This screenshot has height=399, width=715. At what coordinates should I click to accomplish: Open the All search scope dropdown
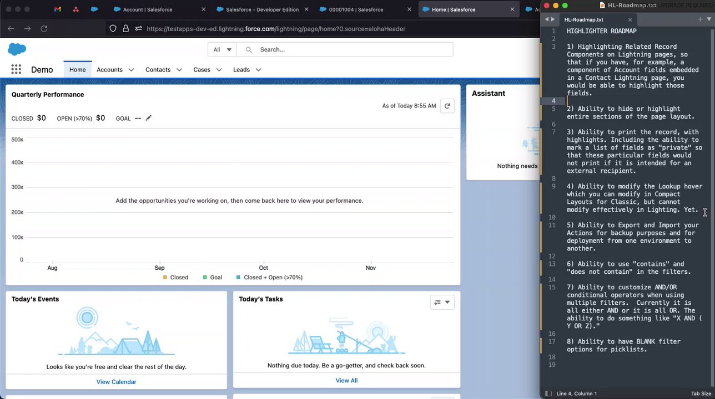click(x=222, y=49)
